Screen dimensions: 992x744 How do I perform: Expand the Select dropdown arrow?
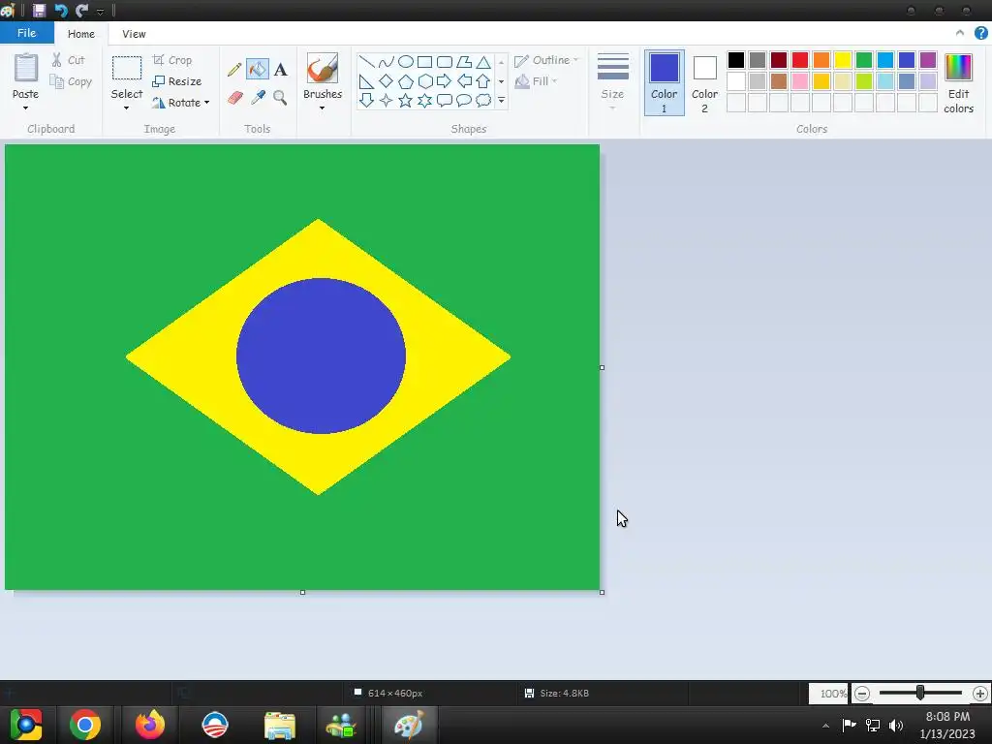tap(127, 108)
